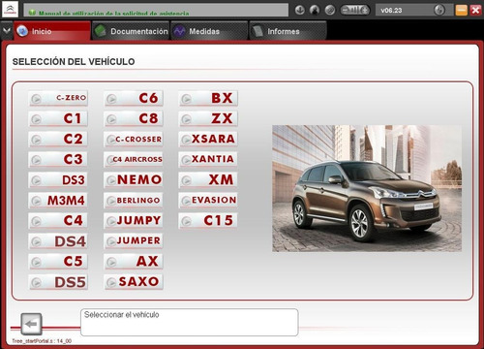This screenshot has width=484, height=349.
Task: Choose the AX vehicle
Action: (x=134, y=262)
